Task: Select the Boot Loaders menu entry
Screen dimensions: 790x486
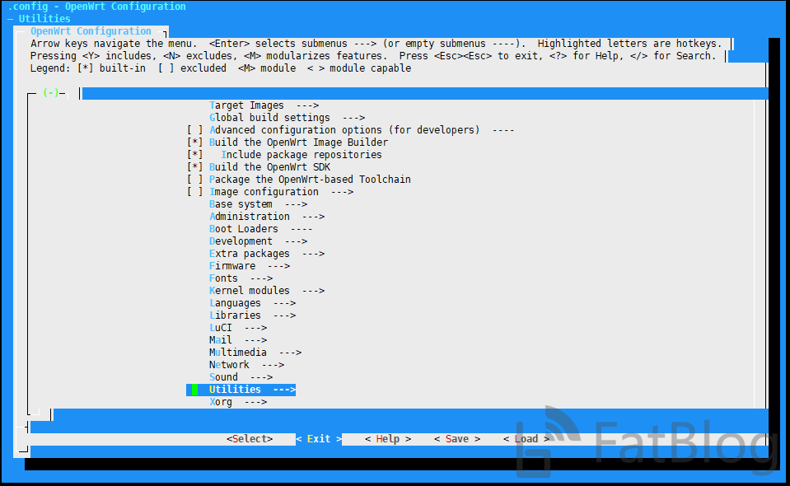Action: [x=261, y=229]
